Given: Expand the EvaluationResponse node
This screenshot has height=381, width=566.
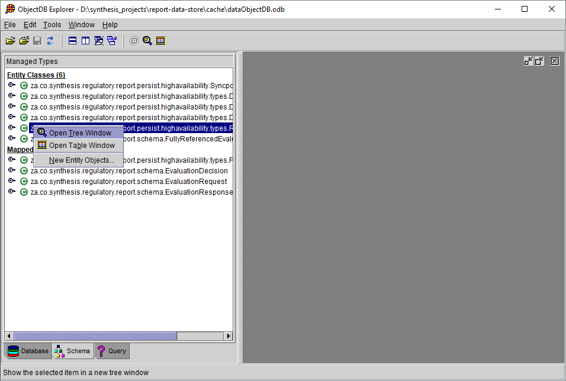Looking at the screenshot, I should tap(12, 191).
